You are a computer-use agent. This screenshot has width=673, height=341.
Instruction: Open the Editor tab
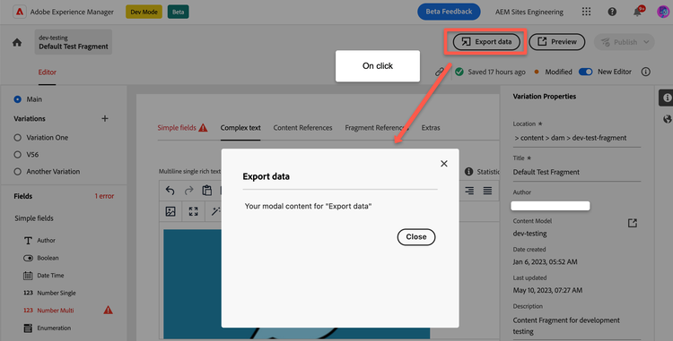48,72
